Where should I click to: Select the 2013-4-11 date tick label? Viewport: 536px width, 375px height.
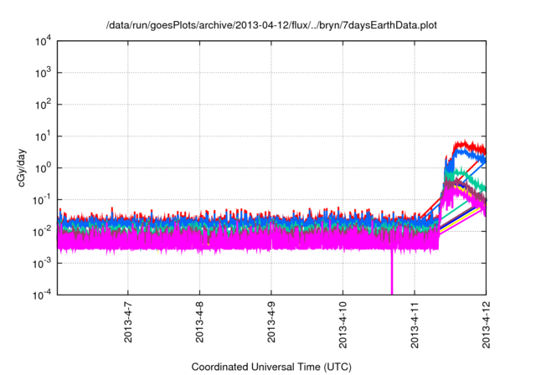(x=415, y=325)
